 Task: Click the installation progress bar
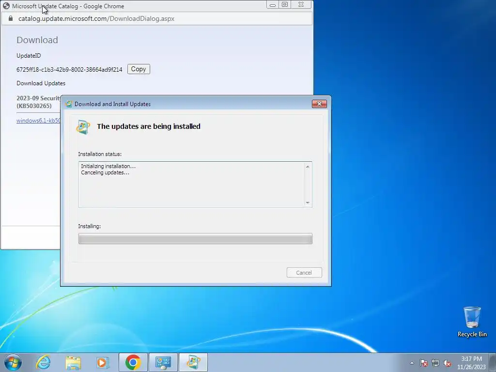195,238
